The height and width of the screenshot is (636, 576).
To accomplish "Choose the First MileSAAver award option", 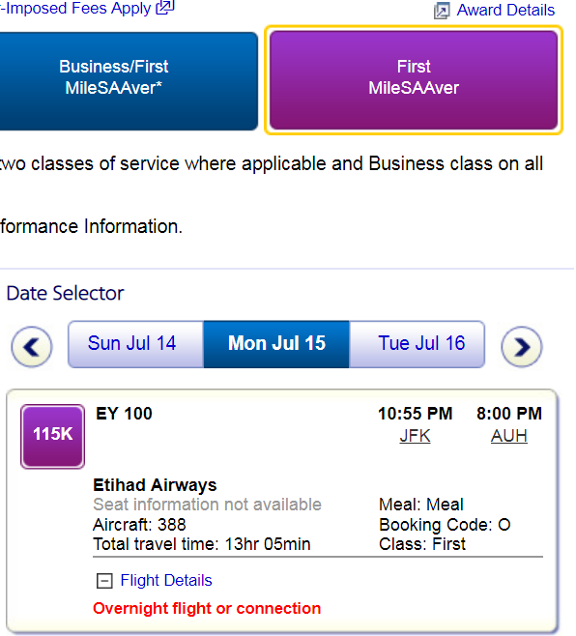I will [414, 80].
